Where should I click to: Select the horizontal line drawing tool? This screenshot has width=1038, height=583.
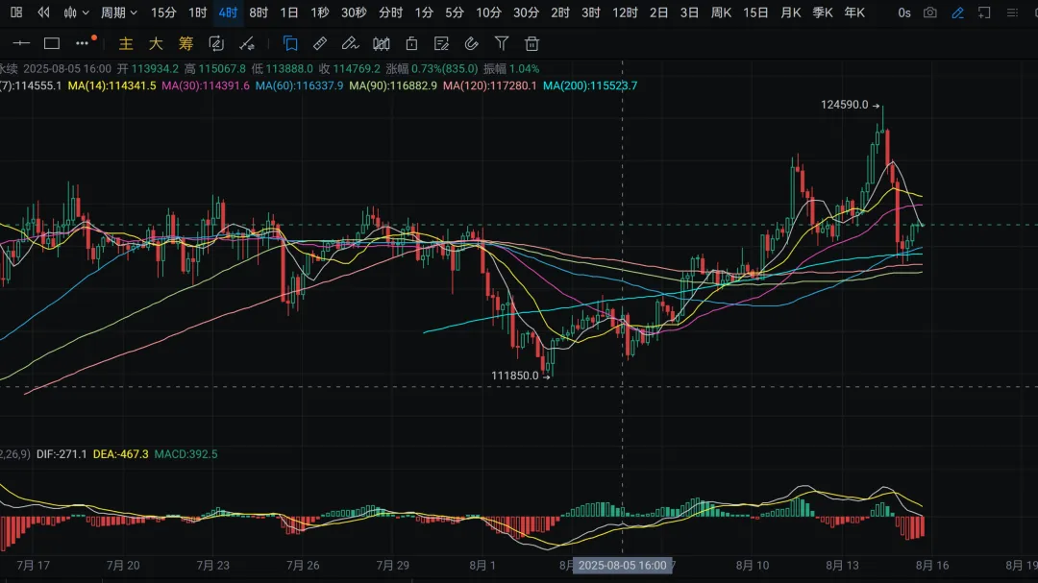click(x=21, y=43)
